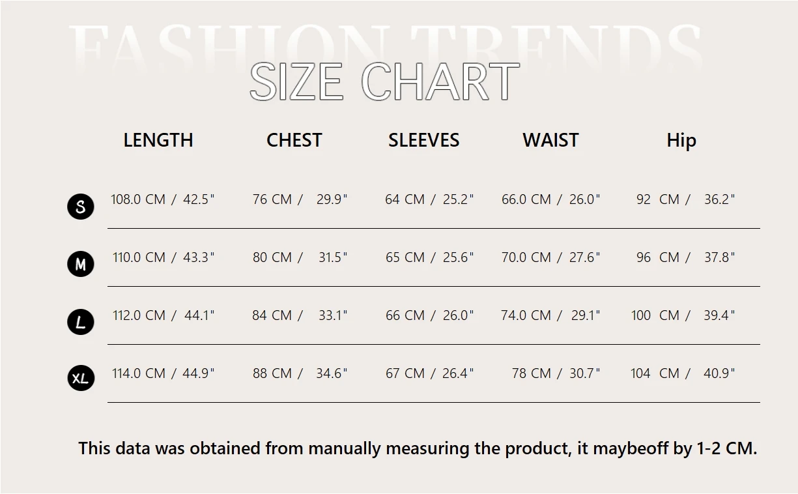Select the LENGTH column header
The height and width of the screenshot is (494, 798).
[158, 140]
